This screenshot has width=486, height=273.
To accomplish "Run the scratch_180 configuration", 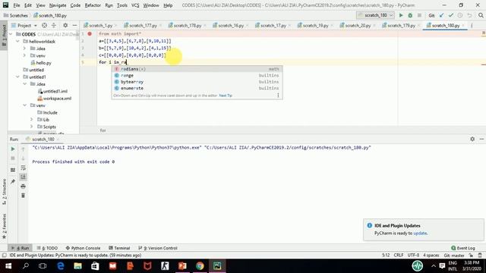I will click(x=401, y=15).
